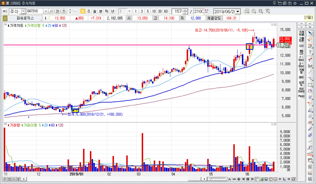Click the Excel export icon at bottom

tap(262, 179)
